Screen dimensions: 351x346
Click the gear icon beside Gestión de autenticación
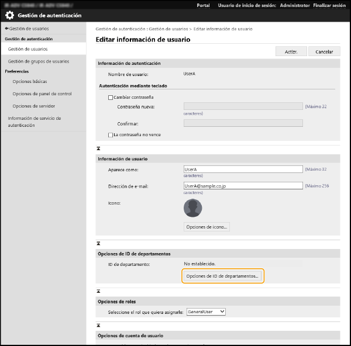[10, 16]
